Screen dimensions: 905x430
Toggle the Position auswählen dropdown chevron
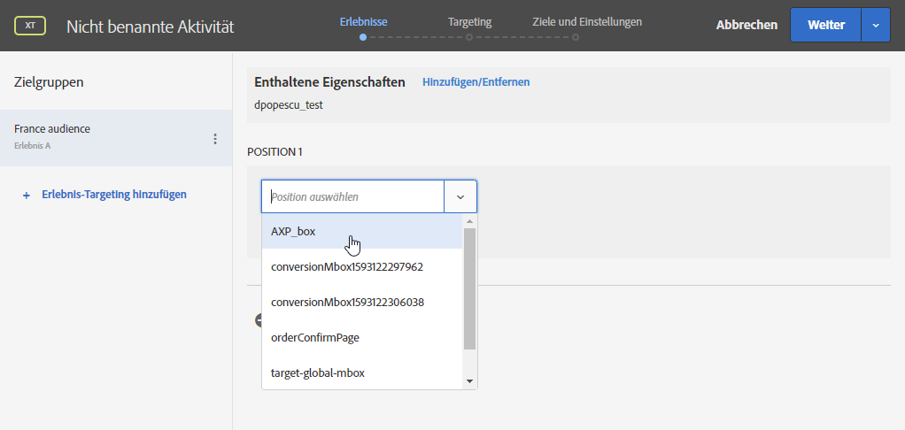point(460,196)
